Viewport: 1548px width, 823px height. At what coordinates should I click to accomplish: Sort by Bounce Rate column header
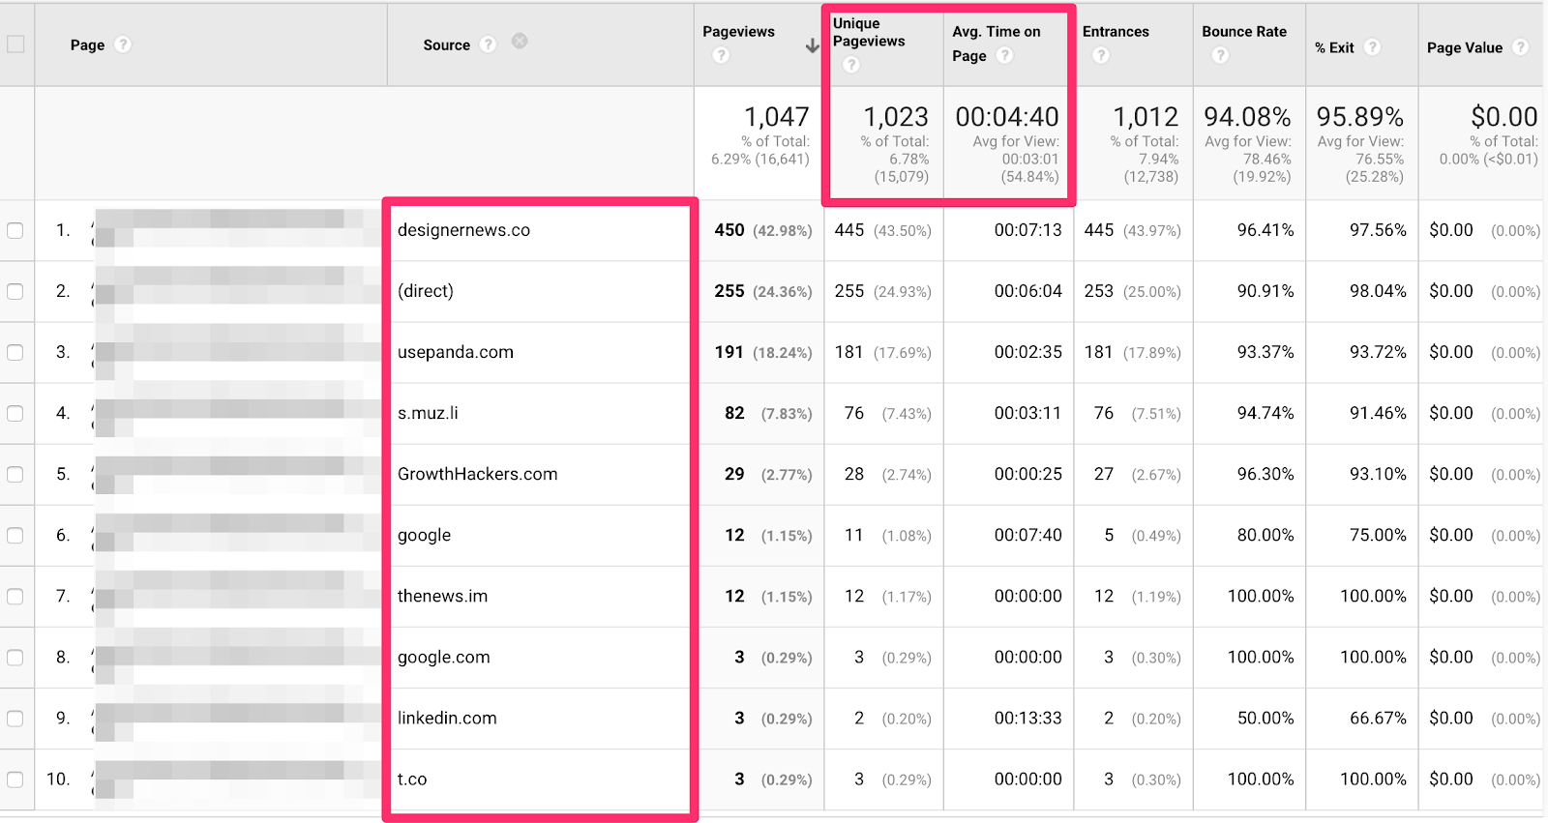(x=1244, y=32)
